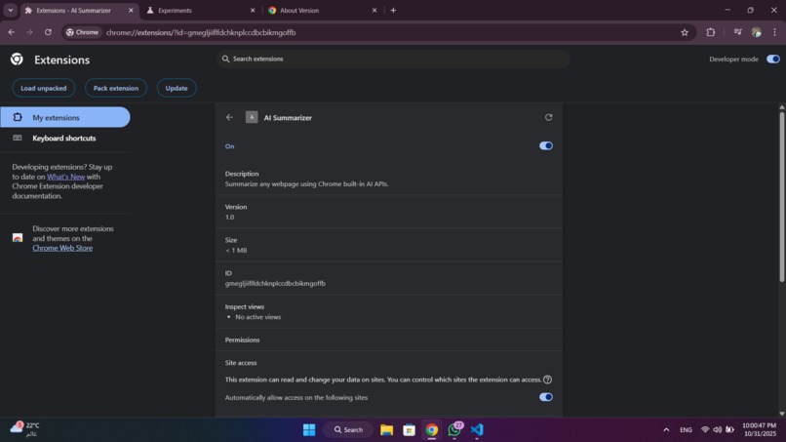Open the clock and date showing 10/31/2025
Image resolution: width=786 pixels, height=442 pixels.
[x=759, y=429]
